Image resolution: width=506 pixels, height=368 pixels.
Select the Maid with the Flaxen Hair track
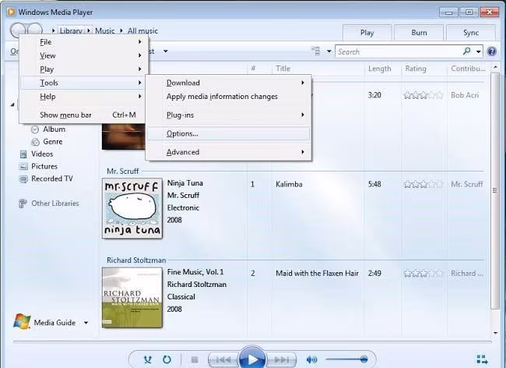[x=317, y=274]
